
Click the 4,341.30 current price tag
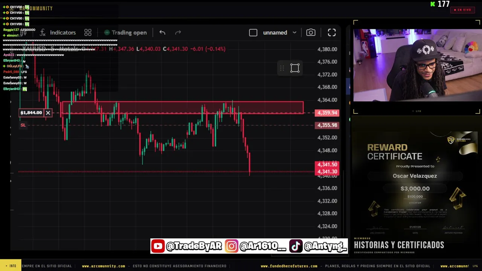tap(327, 172)
